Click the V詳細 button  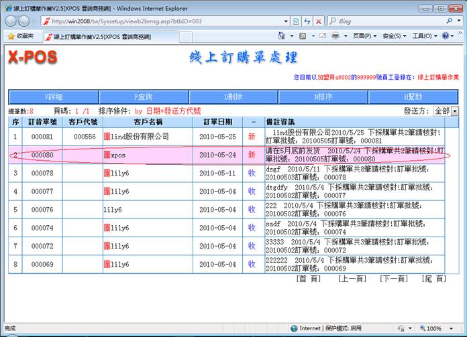coord(53,97)
